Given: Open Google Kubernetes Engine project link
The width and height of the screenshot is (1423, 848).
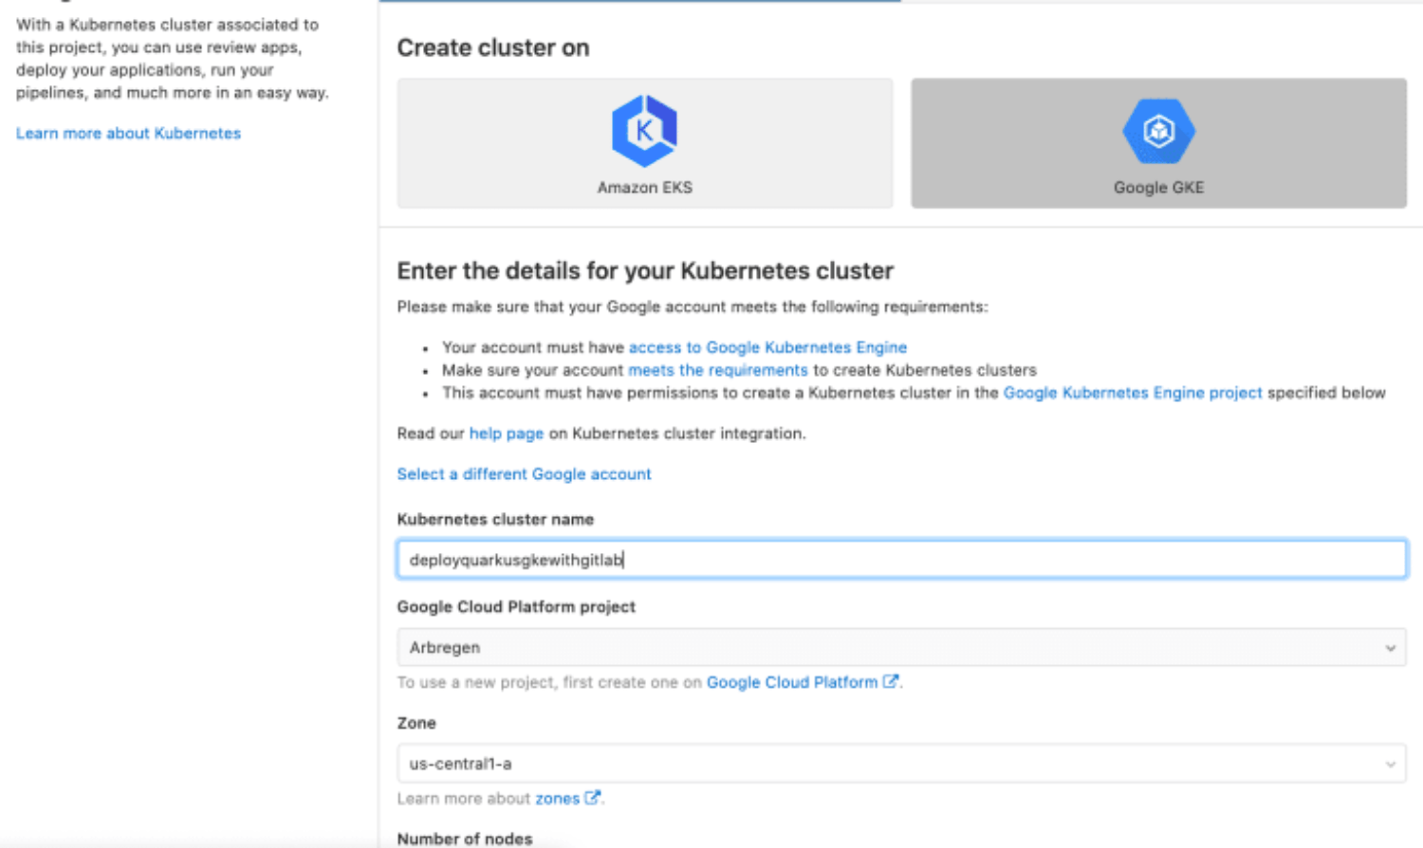Looking at the screenshot, I should pyautogui.click(x=1132, y=393).
